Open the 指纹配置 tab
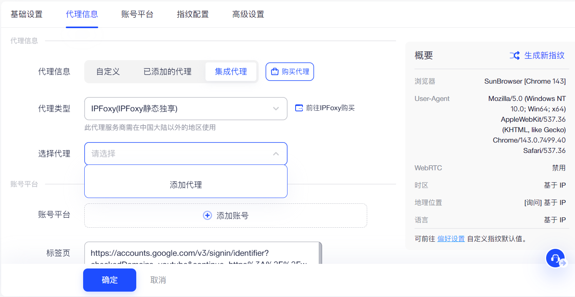The height and width of the screenshot is (297, 575). point(193,15)
